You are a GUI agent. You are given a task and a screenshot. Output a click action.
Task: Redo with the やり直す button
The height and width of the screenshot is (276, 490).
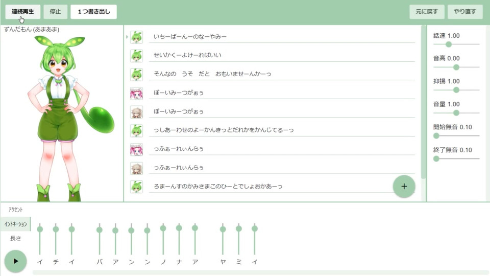pos(465,12)
